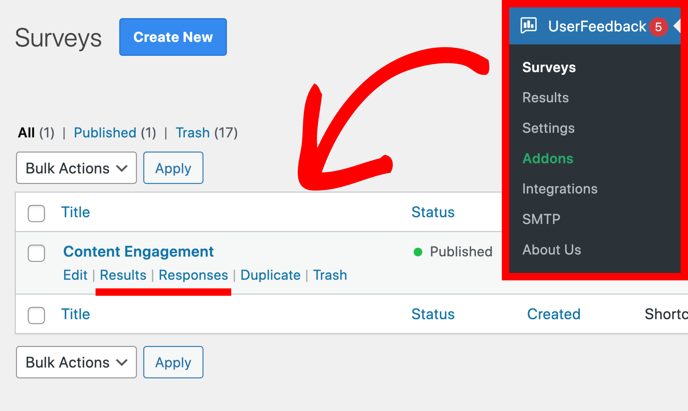Click the red 5 notification badge
Screen dimensions: 688x411
pyautogui.click(x=658, y=27)
